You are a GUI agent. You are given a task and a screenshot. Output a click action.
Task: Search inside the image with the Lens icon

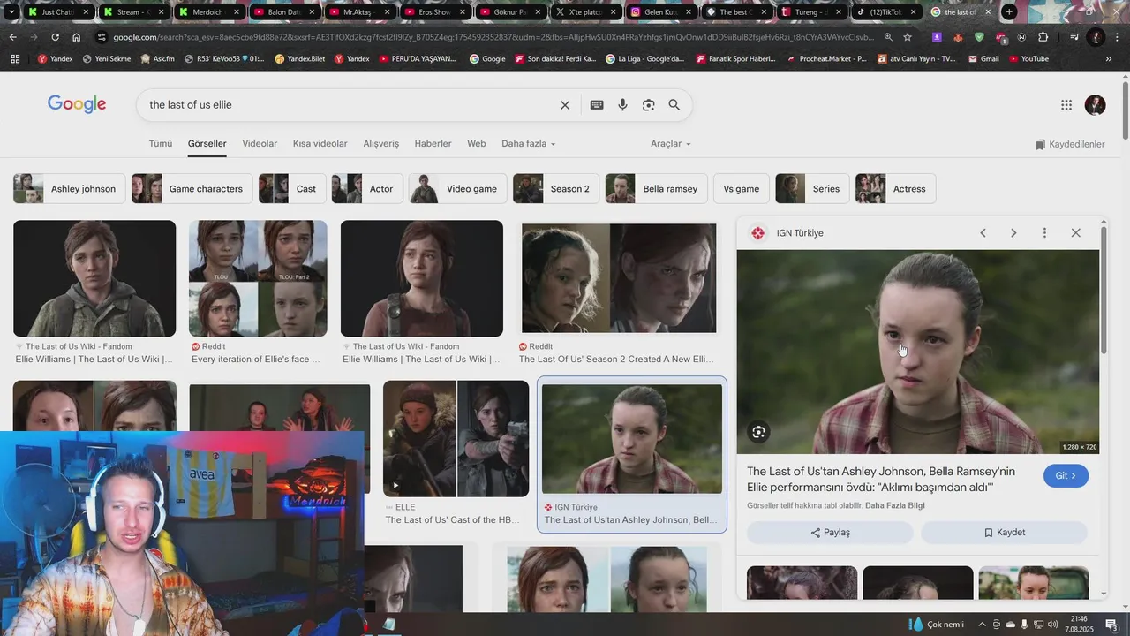pyautogui.click(x=758, y=432)
